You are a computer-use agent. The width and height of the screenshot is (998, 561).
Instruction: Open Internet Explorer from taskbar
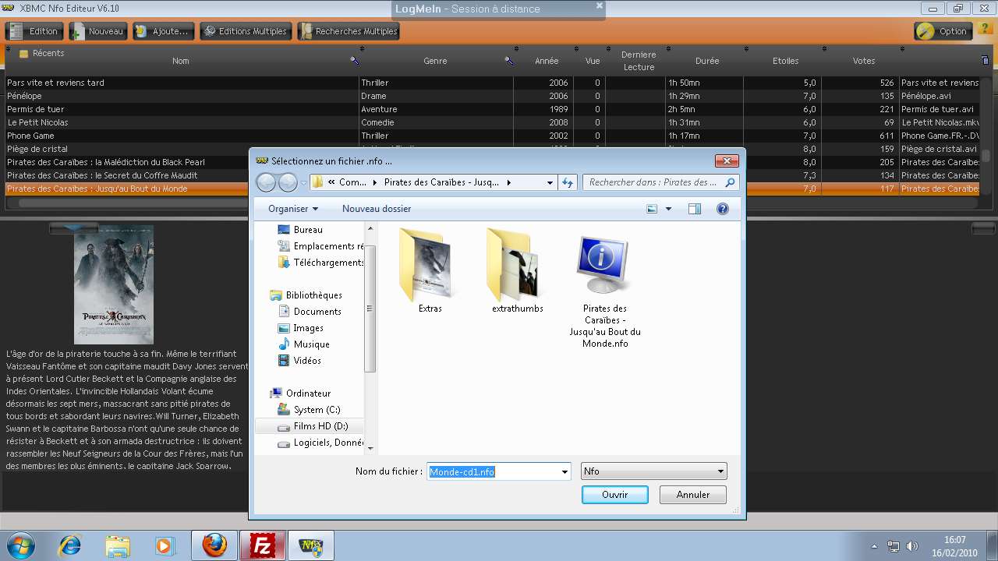pyautogui.click(x=69, y=545)
